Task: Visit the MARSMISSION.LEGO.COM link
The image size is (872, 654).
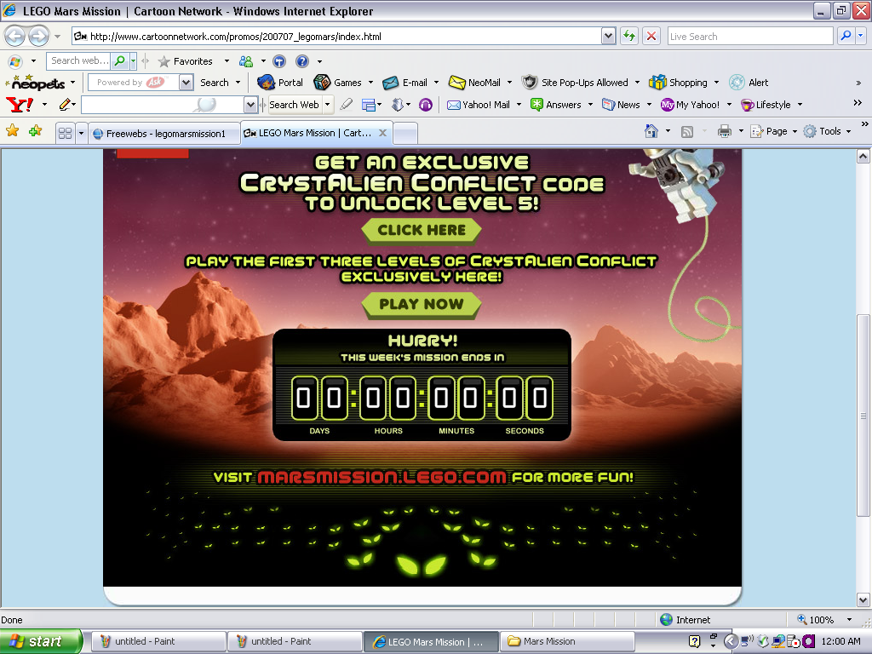Action: (382, 477)
